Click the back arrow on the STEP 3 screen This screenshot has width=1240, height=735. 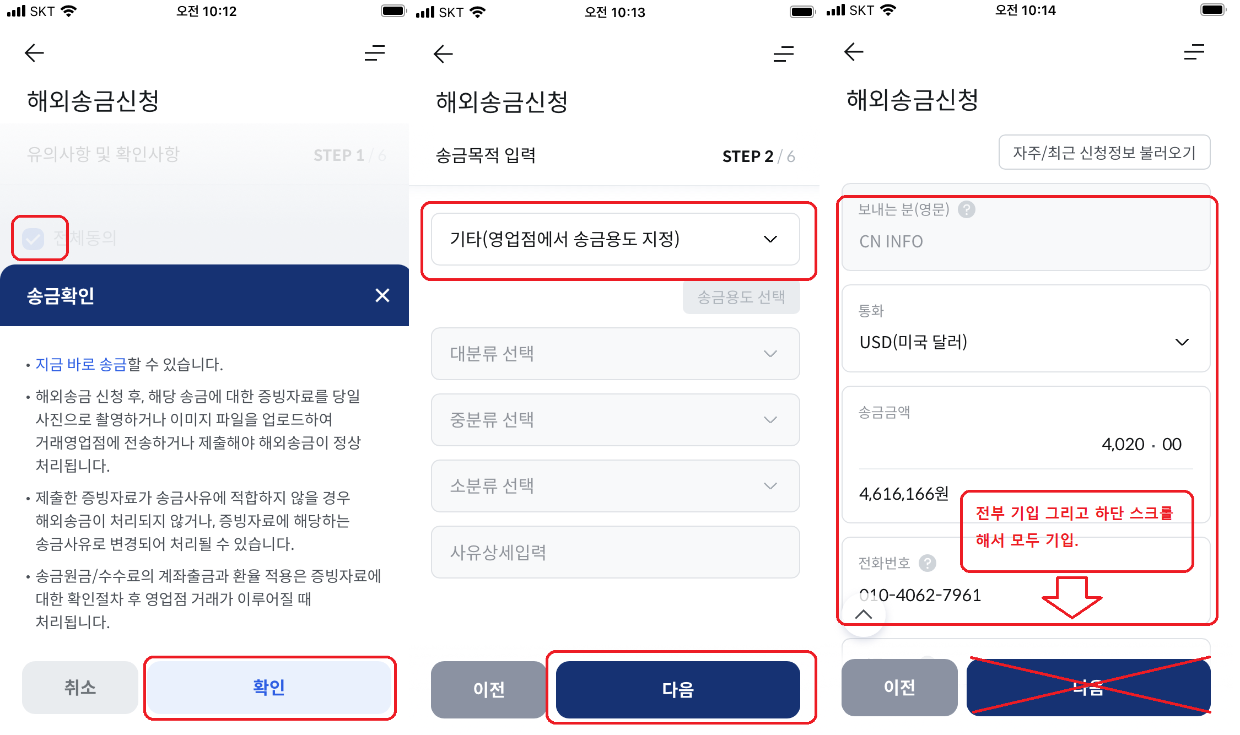(x=853, y=52)
